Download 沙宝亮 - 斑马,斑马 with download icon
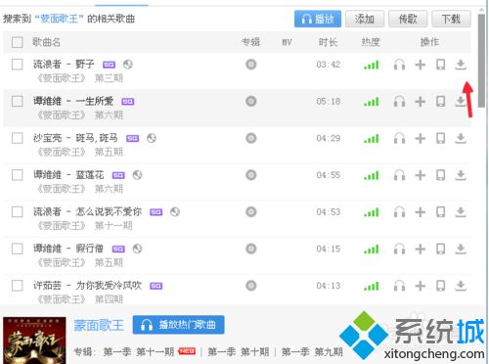The width and height of the screenshot is (489, 364). (x=461, y=138)
